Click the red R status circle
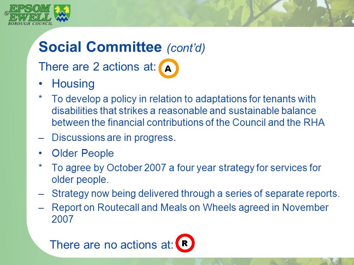The height and width of the screenshot is (265, 354). pos(185,243)
